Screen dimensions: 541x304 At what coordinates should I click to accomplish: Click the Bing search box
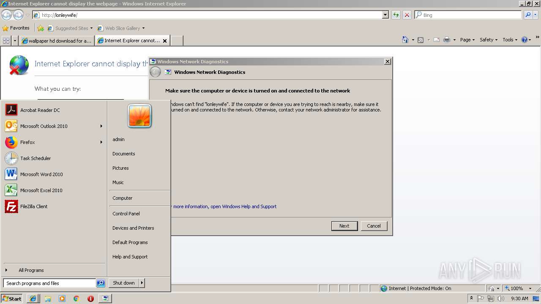[468, 15]
